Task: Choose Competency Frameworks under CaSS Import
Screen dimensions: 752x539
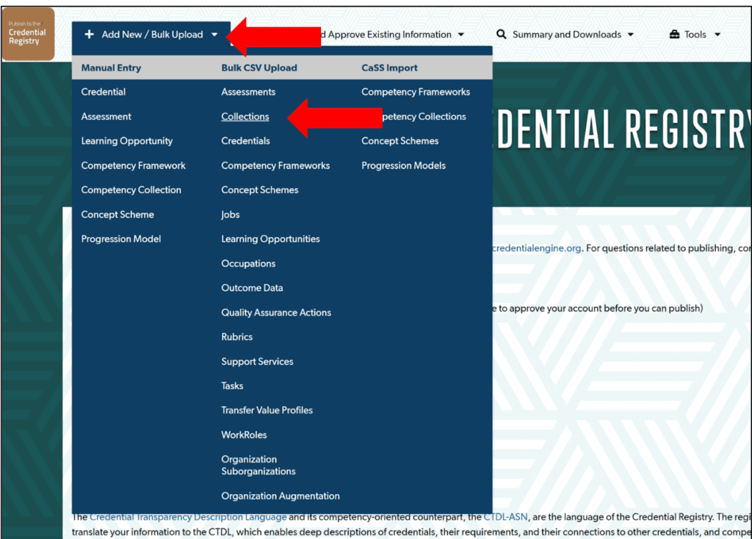Action: (x=414, y=91)
